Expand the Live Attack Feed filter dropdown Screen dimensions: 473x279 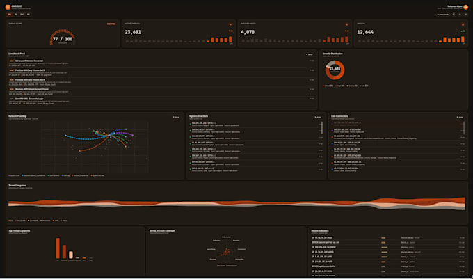point(310,54)
